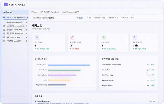
Task: Click the orange Invoice bar
Action: pyautogui.click(x=59, y=80)
